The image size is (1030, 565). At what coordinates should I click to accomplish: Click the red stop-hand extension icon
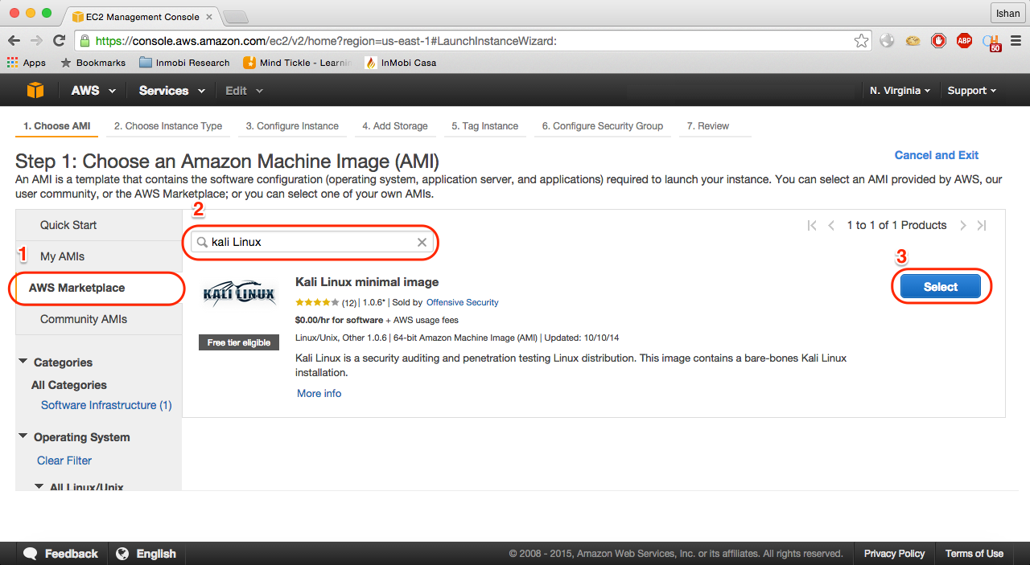(938, 40)
